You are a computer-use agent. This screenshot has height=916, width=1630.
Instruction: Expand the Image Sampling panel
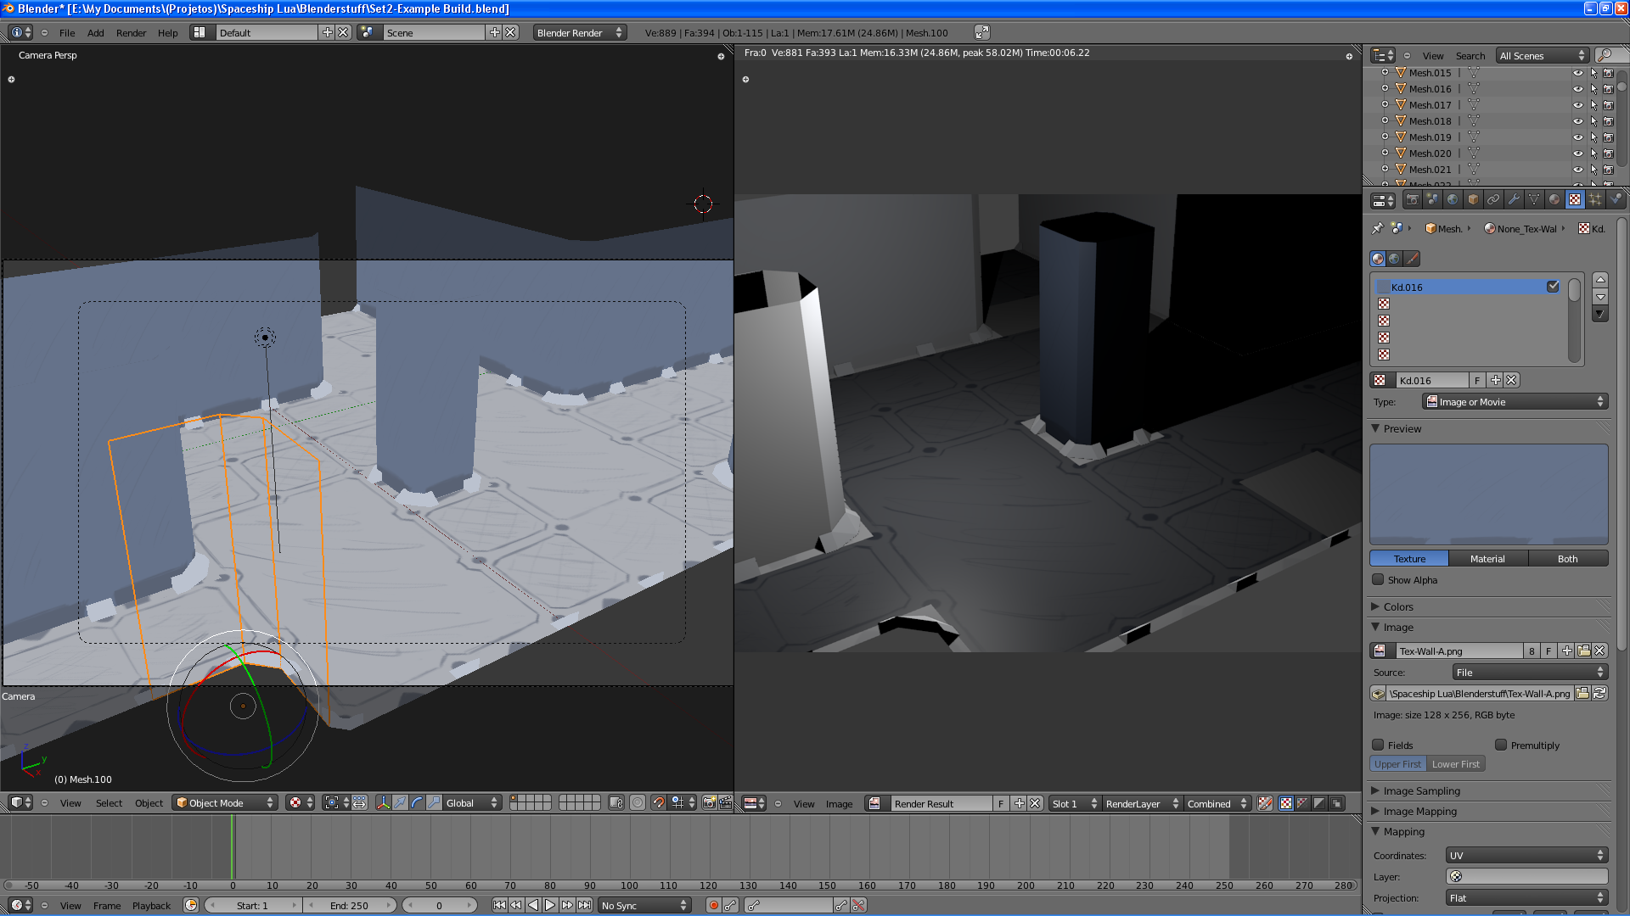click(1421, 791)
